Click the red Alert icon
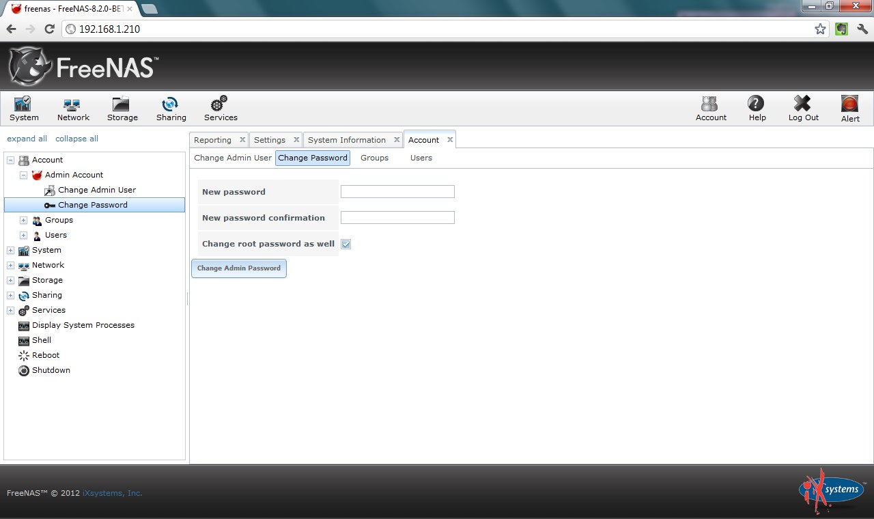The image size is (874, 519). 850,104
